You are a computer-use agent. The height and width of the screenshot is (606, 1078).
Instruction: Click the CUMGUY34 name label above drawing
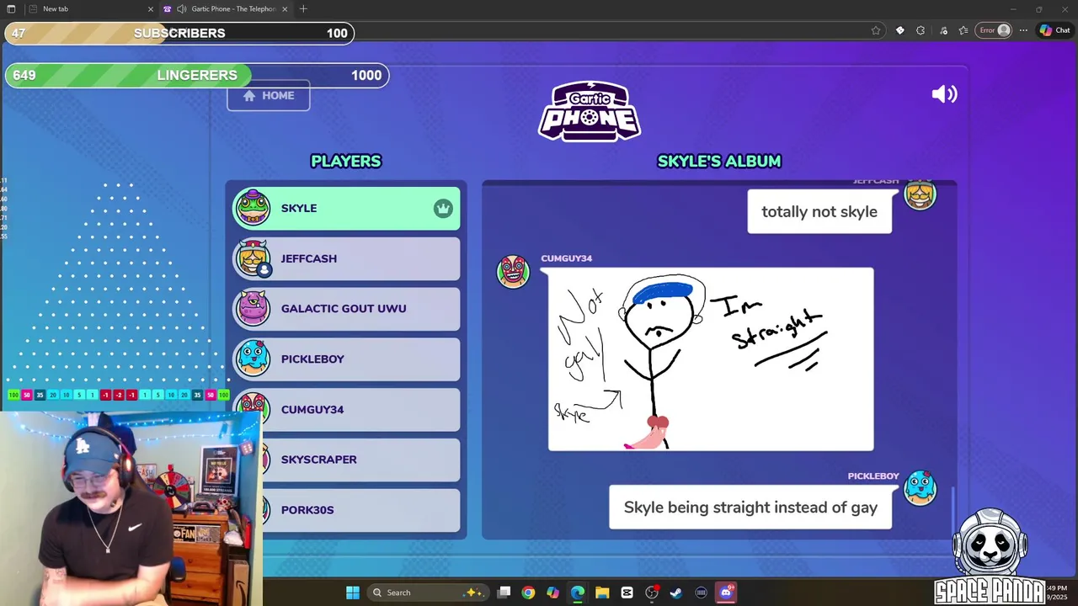566,258
